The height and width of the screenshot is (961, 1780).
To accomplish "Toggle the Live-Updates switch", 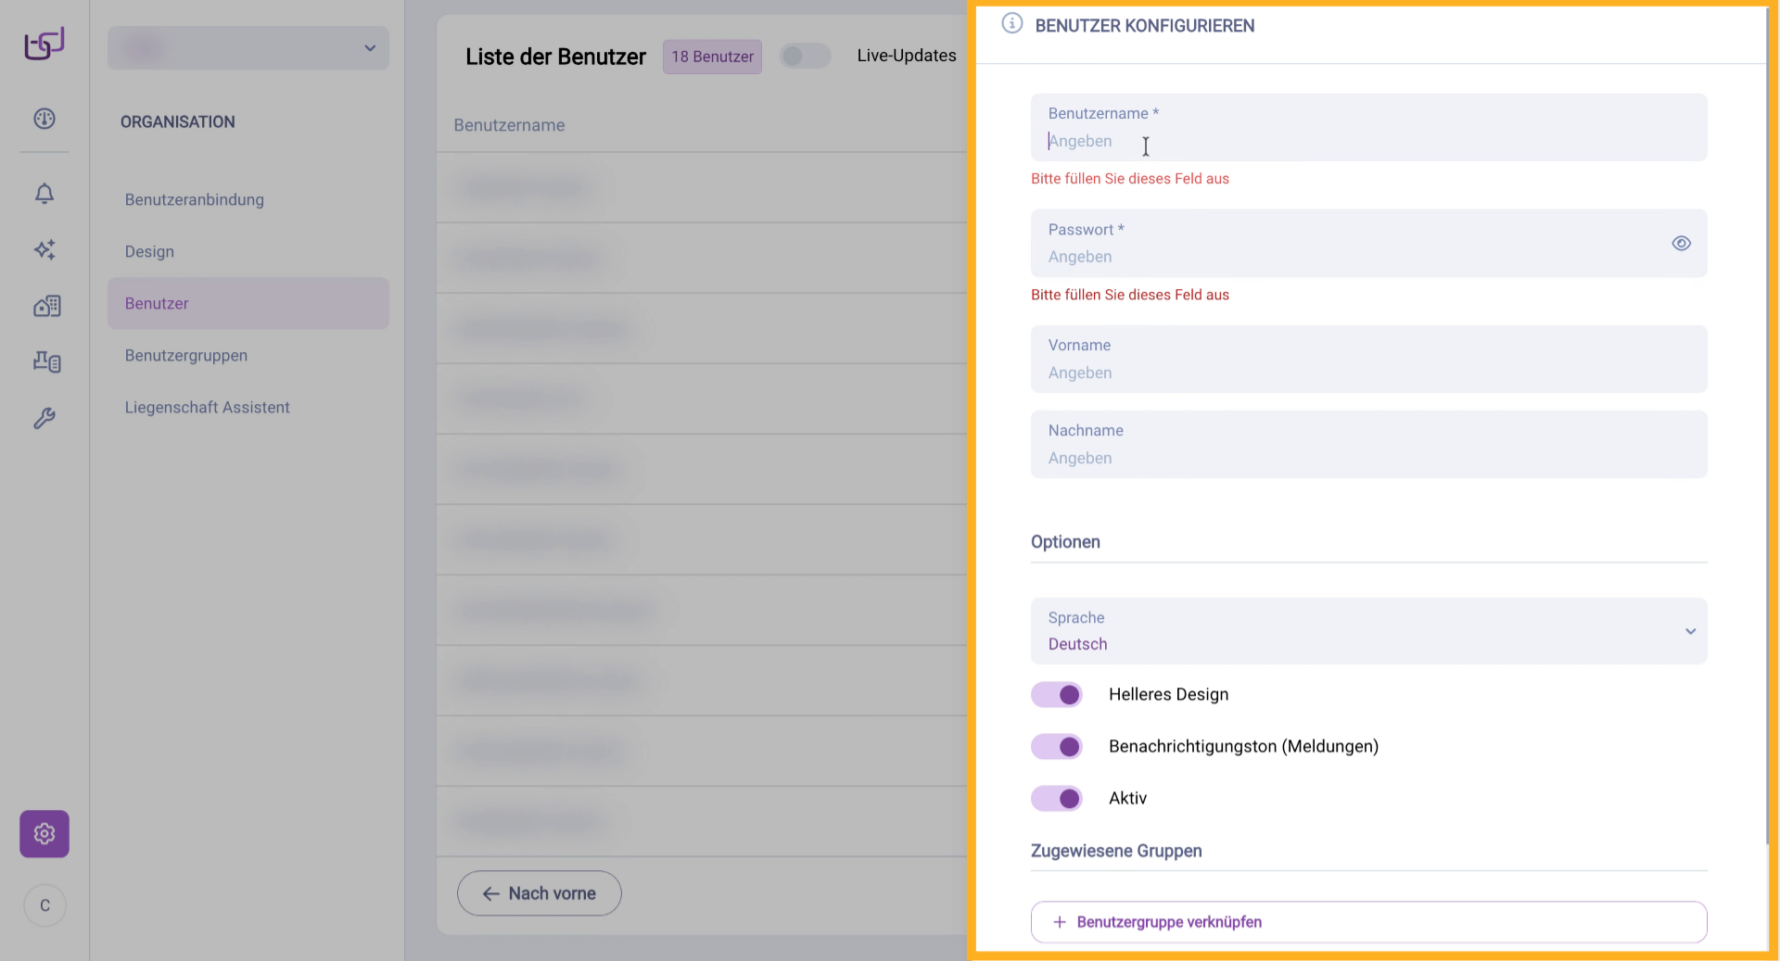I will tap(804, 57).
